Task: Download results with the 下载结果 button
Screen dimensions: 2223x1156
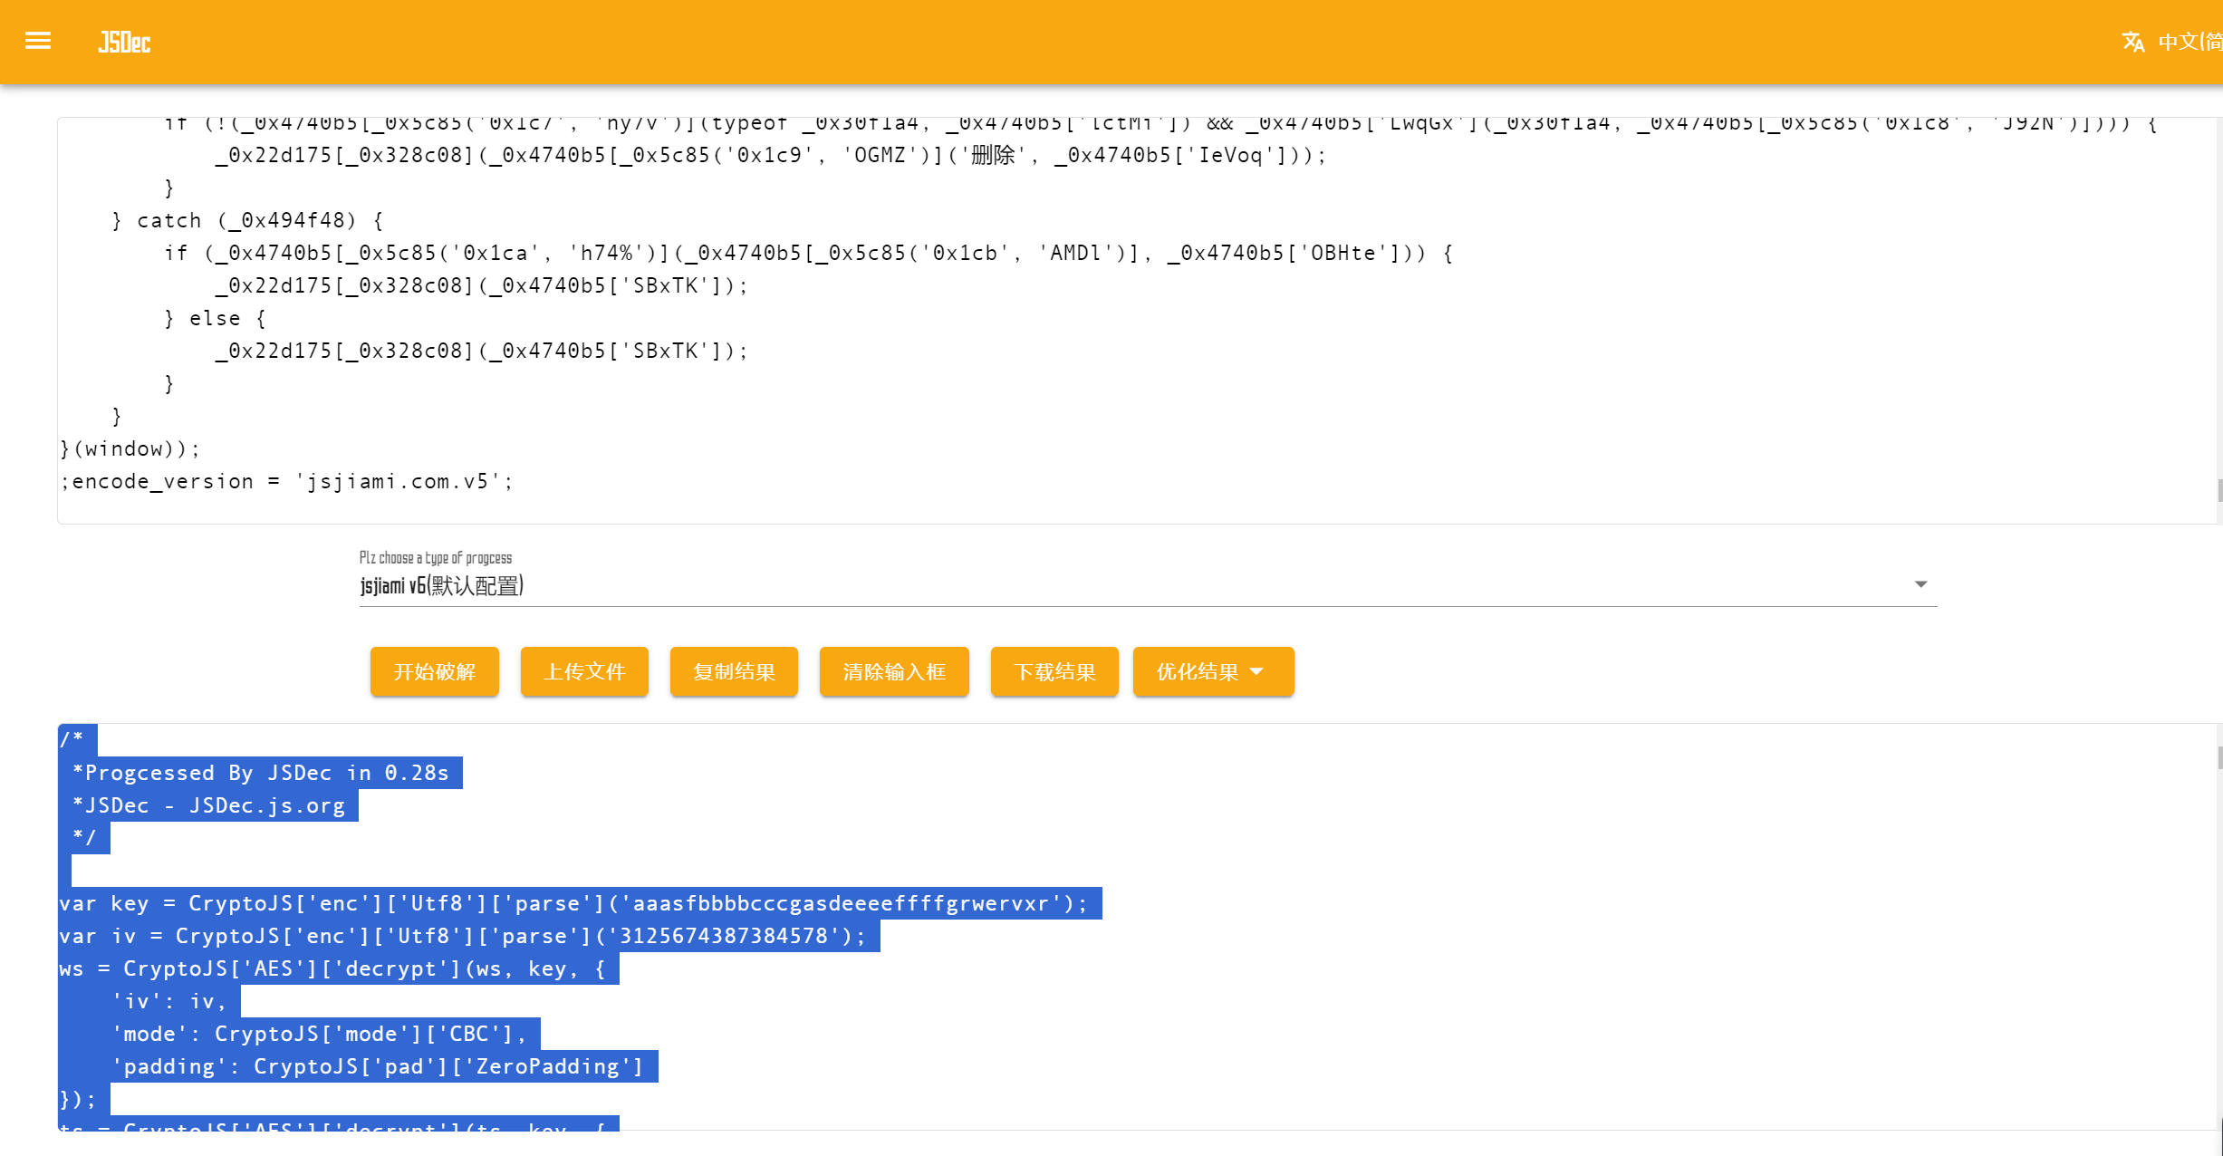Action: click(x=1054, y=671)
